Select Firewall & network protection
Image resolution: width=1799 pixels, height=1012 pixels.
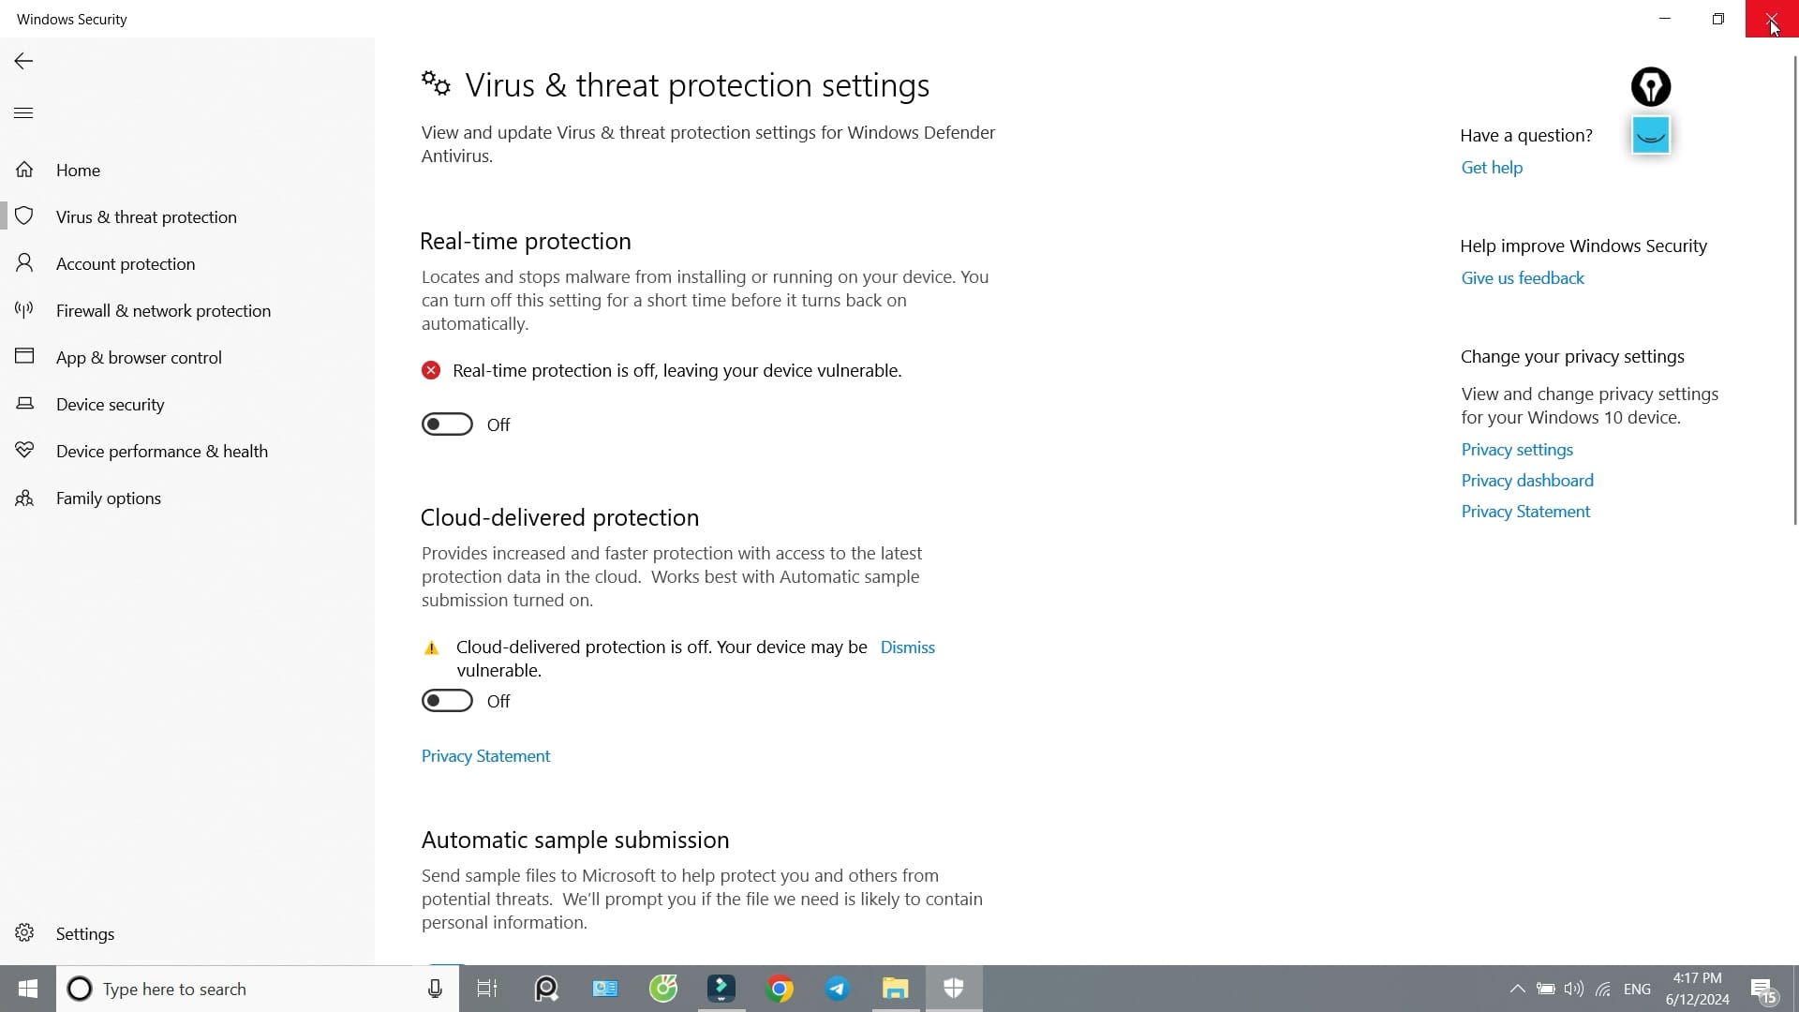(163, 310)
